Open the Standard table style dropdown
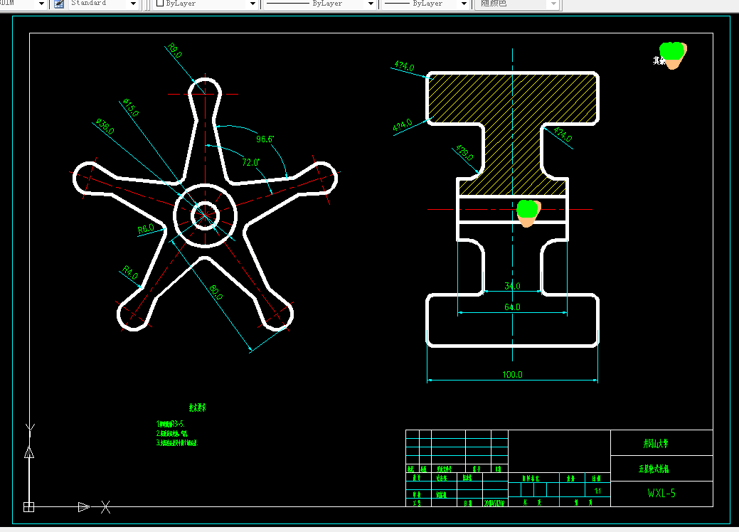The image size is (739, 532). pos(134,4)
